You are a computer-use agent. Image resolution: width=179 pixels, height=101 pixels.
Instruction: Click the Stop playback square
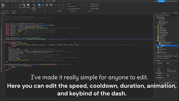51,5
